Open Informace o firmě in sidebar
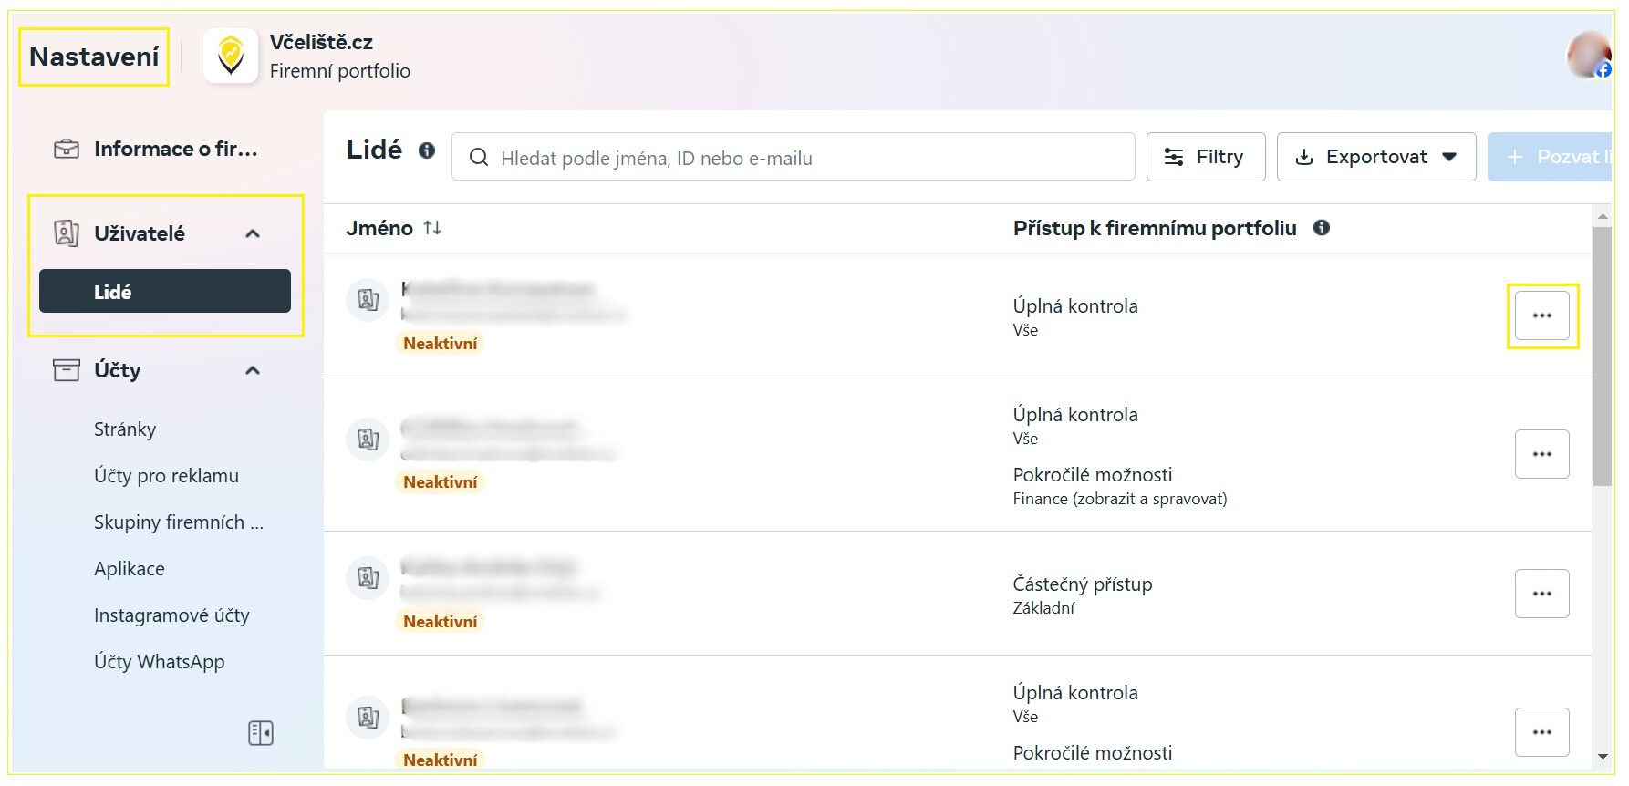Image resolution: width=1629 pixels, height=786 pixels. (175, 149)
